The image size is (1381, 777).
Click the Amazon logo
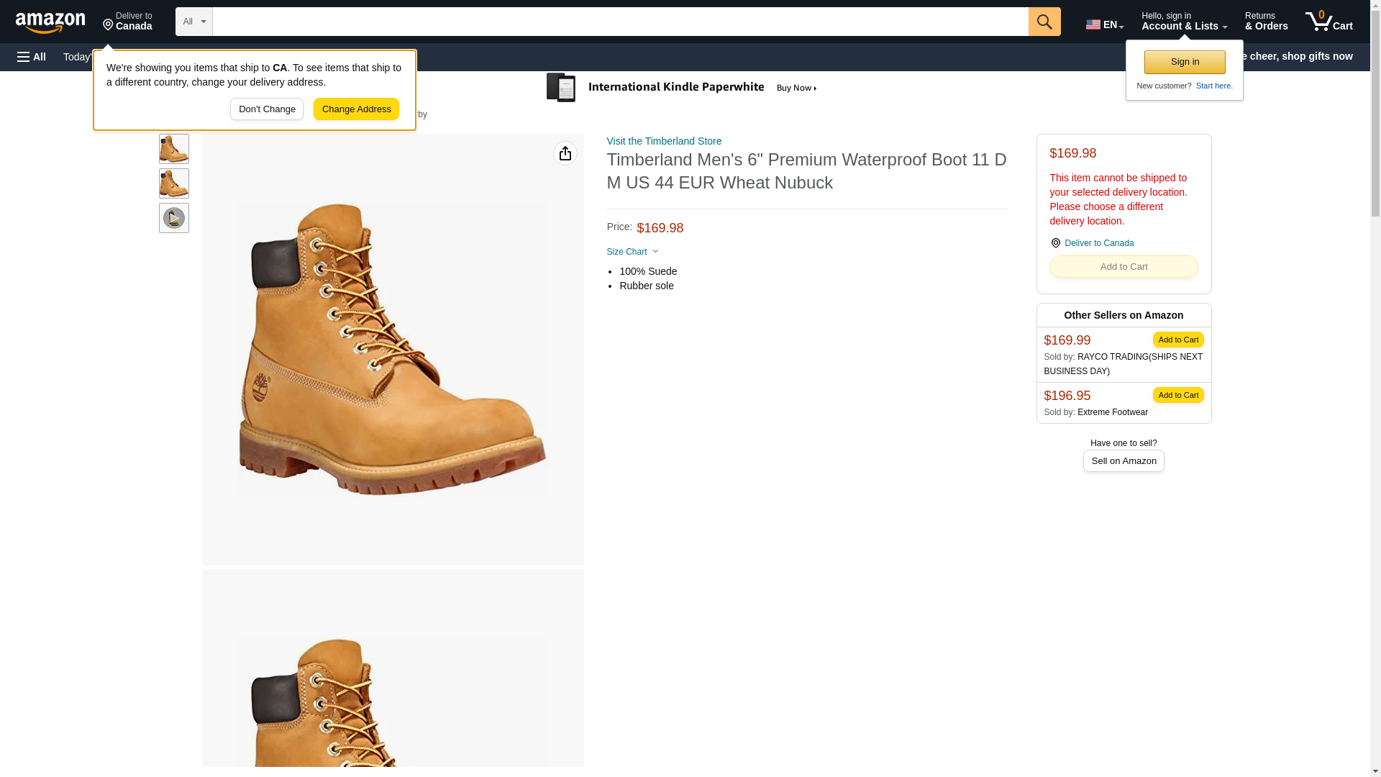[x=50, y=22]
